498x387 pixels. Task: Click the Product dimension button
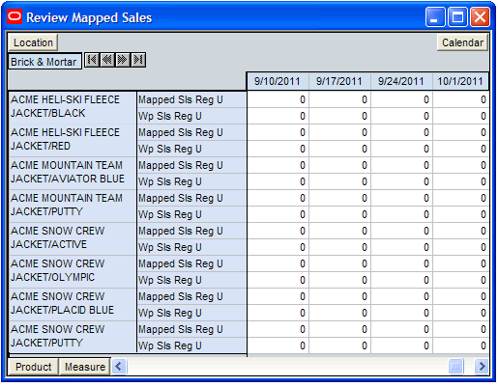[x=34, y=367]
